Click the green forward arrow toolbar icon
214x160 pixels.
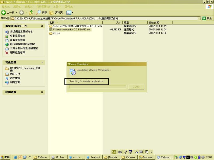pyautogui.click(x=21, y=13)
